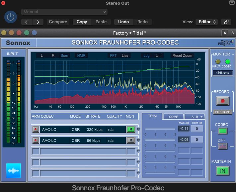This screenshot has height=192, width=236.
Task: Select the CODEC monitor indicator
Action: pyautogui.click(x=228, y=61)
